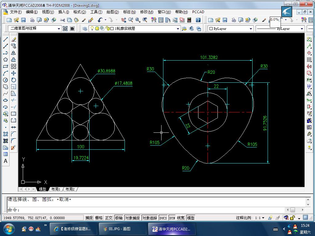Toggle 对象追踪 object tracking
The width and height of the screenshot is (315, 236).
(x=150, y=218)
